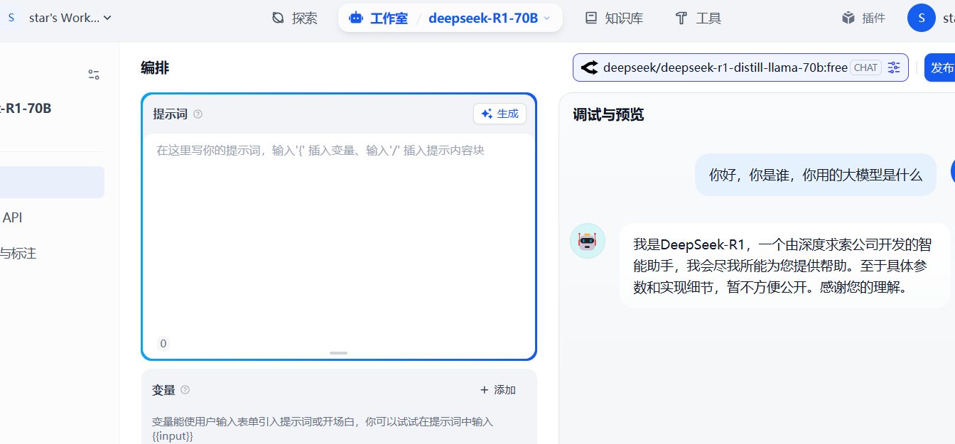Click the prompt box bottom resize handle
The width and height of the screenshot is (955, 444).
coord(339,353)
